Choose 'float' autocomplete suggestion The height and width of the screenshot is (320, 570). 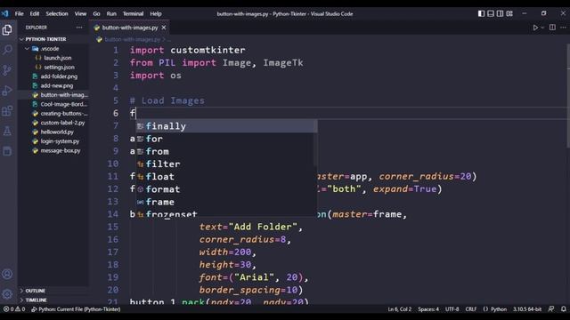click(x=226, y=177)
